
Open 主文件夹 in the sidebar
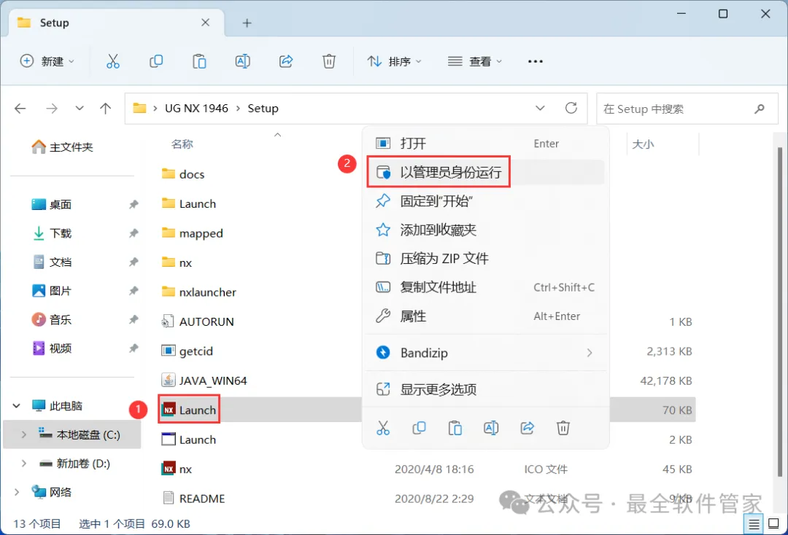pyautogui.click(x=63, y=147)
